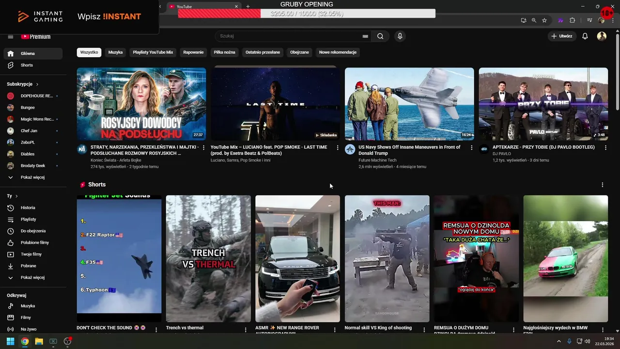Select the Obejrzane filter chip
620x349 pixels.
[299, 52]
